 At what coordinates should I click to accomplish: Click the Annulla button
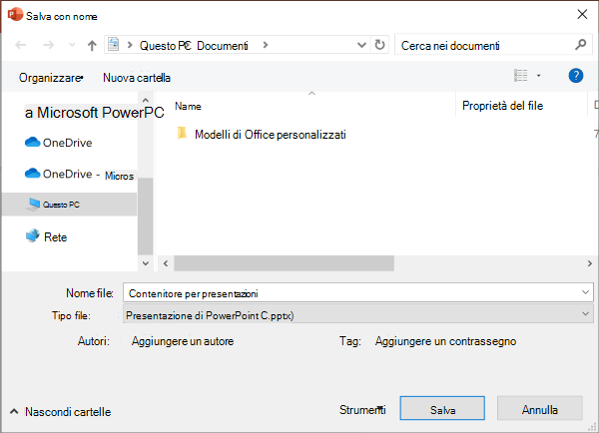tap(540, 409)
